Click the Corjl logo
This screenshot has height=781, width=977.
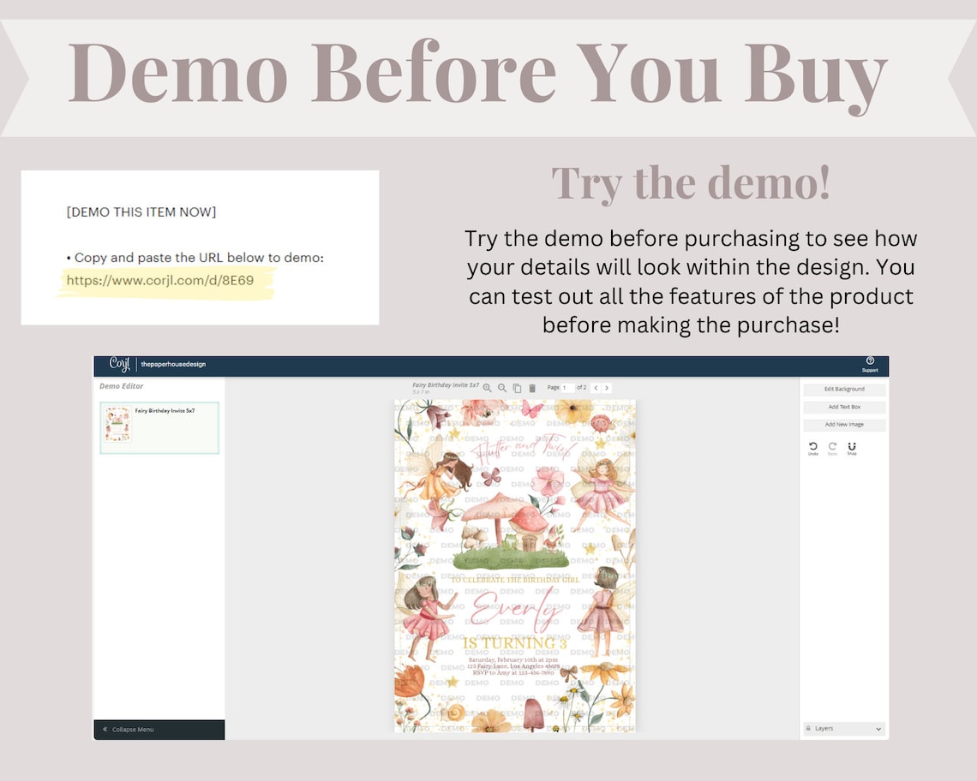[120, 364]
